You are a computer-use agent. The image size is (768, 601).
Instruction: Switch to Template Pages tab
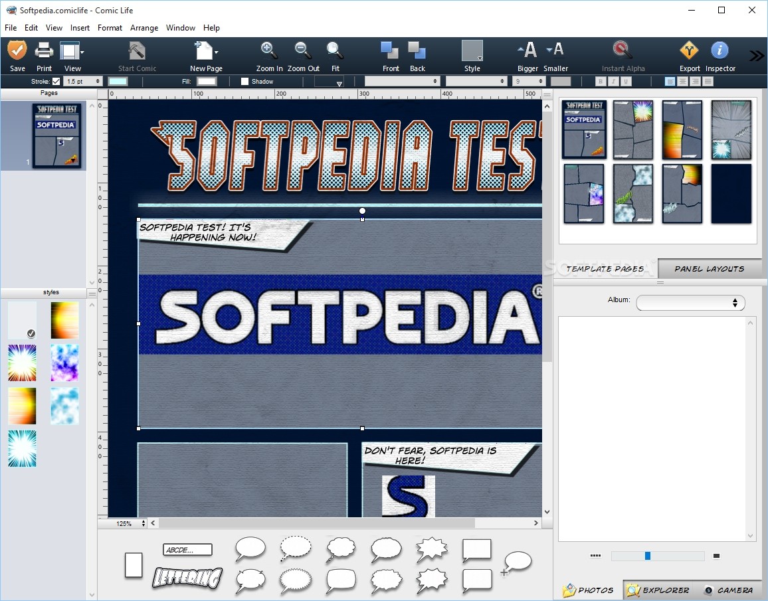tap(605, 269)
